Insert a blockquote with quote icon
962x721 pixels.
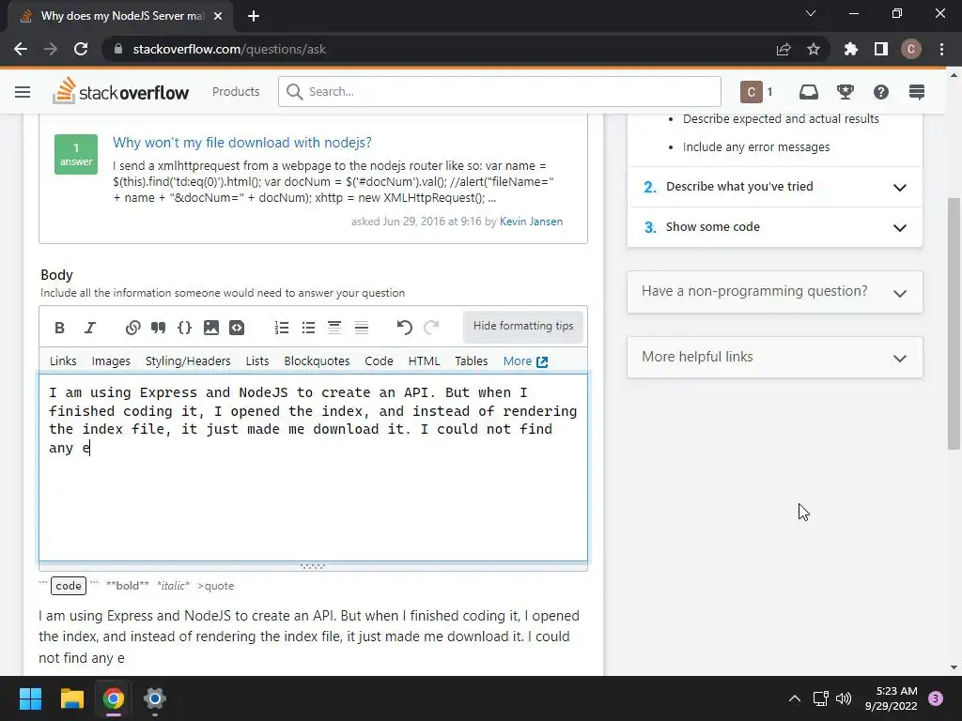pyautogui.click(x=158, y=328)
